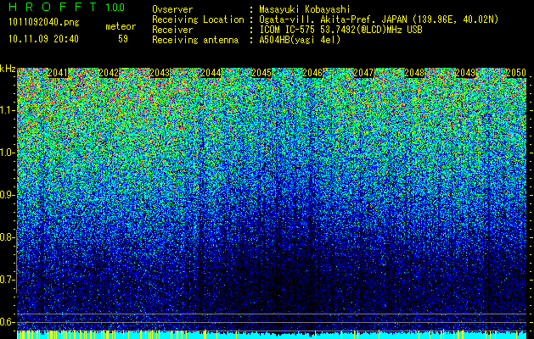Click the date stamp 10.11.09 20:40
This screenshot has height=339, width=534.
43,39
